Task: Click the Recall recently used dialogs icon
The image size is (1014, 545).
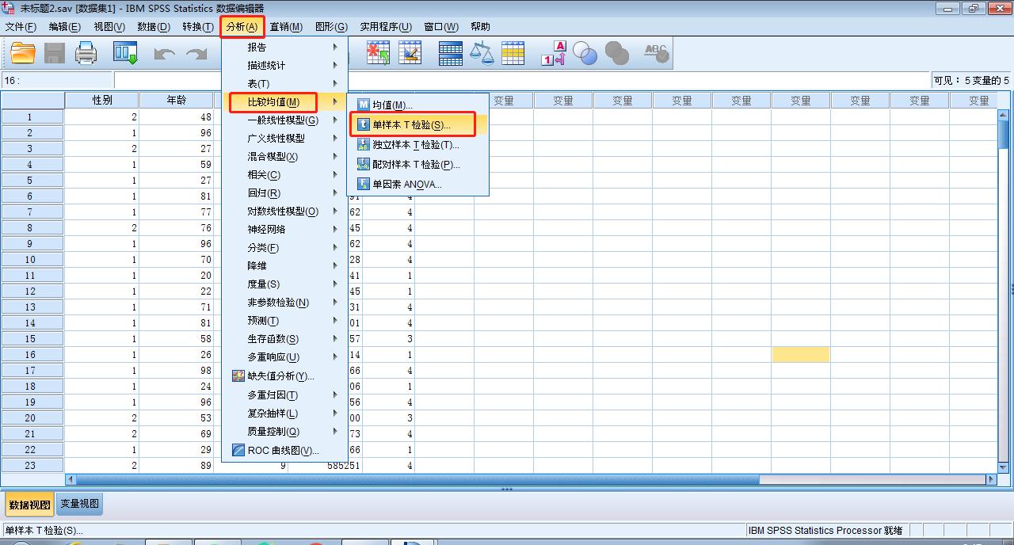Action: pyautogui.click(x=124, y=52)
